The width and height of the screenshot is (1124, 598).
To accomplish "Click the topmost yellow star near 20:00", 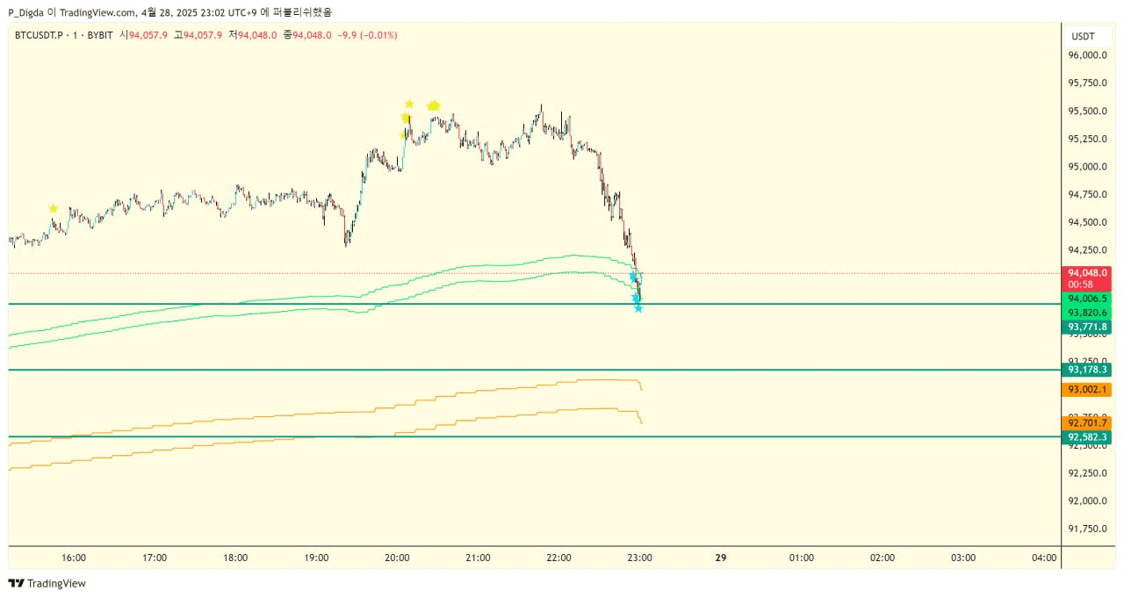I will (409, 104).
